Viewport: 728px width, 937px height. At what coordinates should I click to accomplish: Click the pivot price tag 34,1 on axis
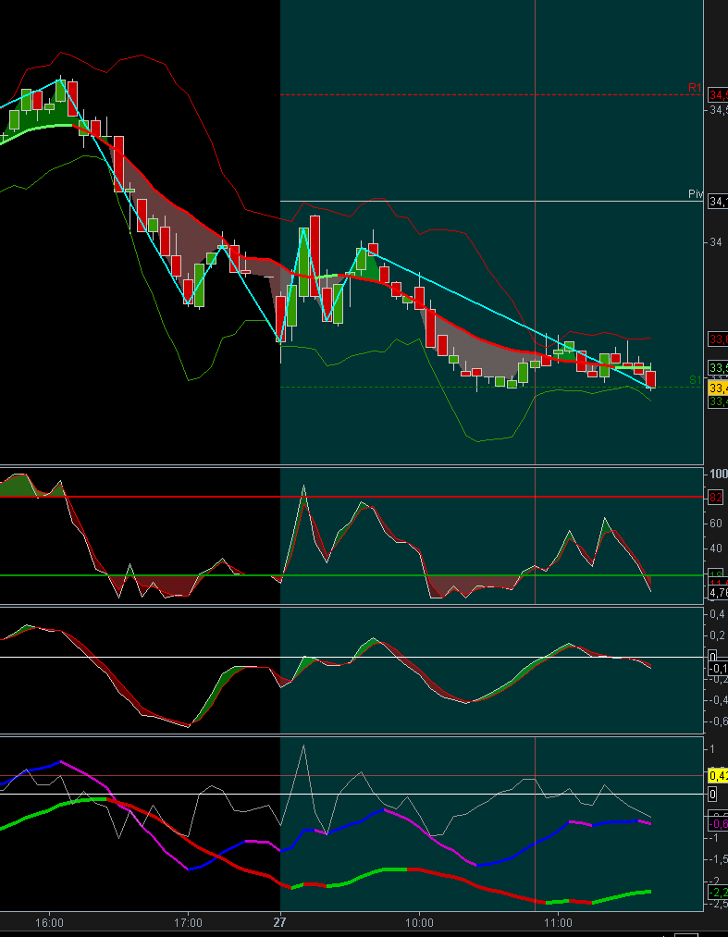click(x=718, y=202)
